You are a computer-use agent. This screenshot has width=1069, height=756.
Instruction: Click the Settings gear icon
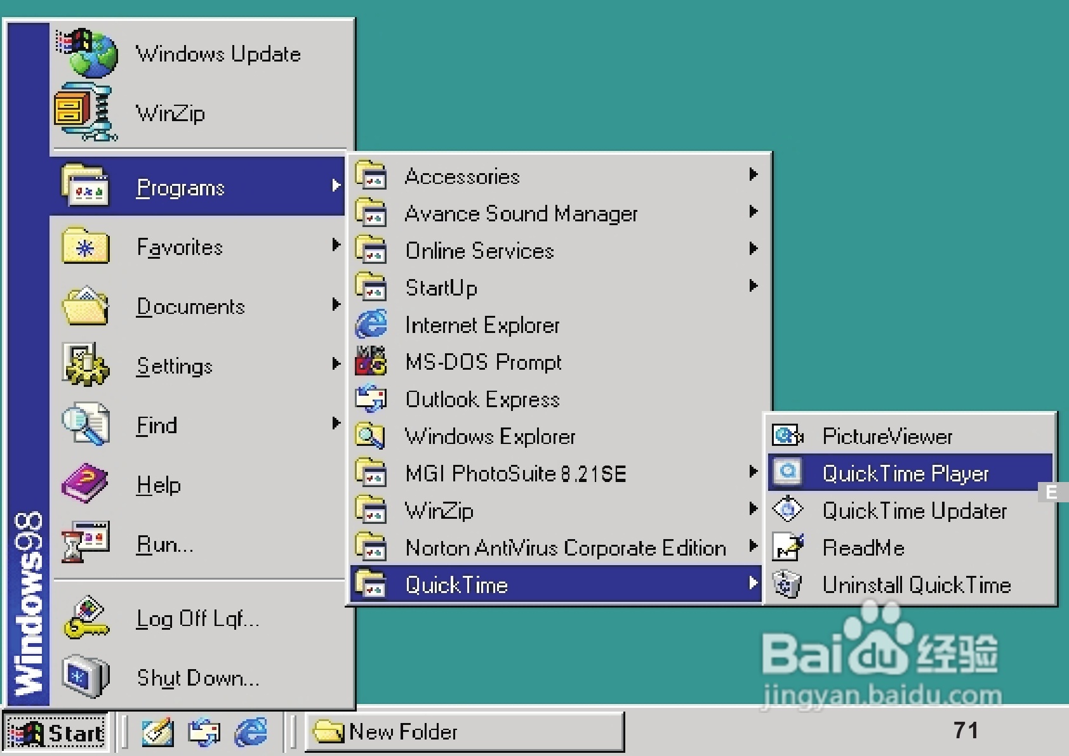point(86,364)
